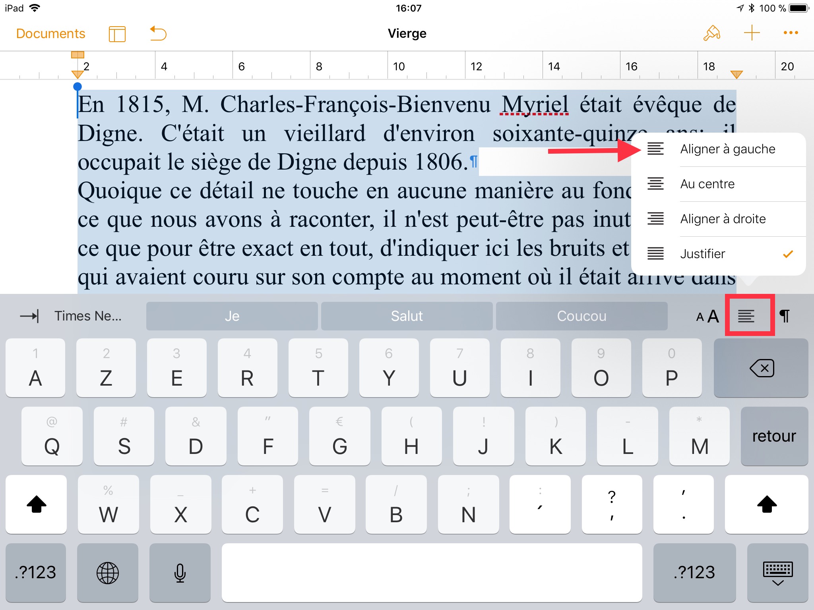Tap the Salut word suggestion
Viewport: 814px width, 610px height.
[407, 316]
